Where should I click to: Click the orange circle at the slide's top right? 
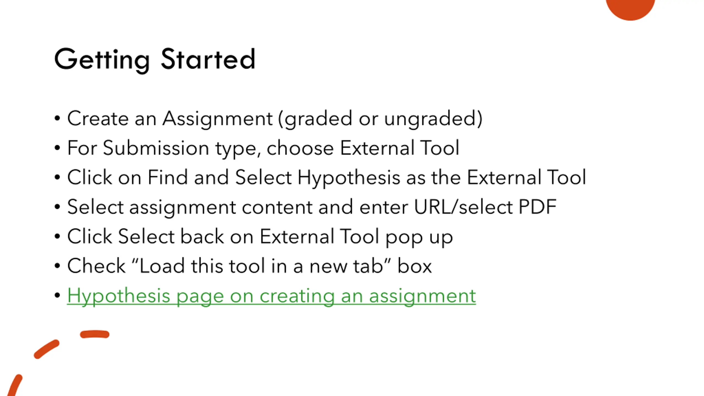pos(630,8)
